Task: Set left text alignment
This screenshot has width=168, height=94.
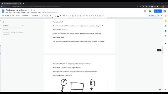Action: (x=73, y=16)
